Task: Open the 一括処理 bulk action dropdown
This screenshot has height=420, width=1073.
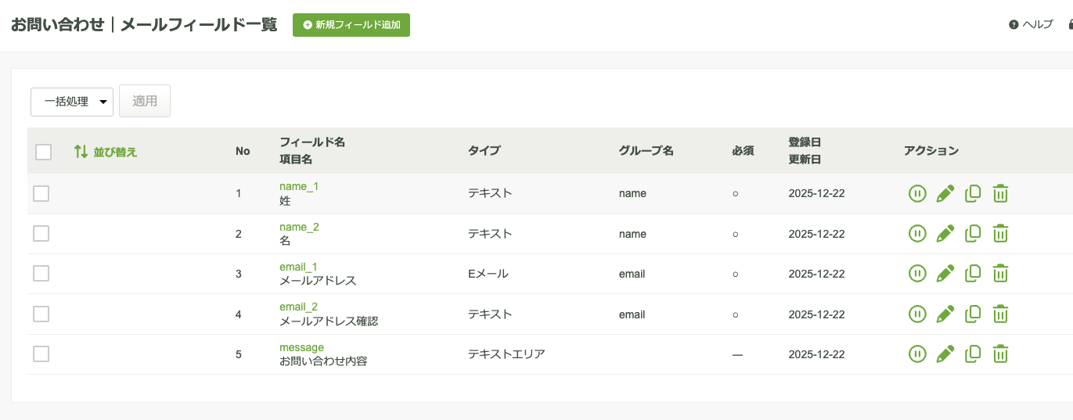Action: pyautogui.click(x=72, y=102)
